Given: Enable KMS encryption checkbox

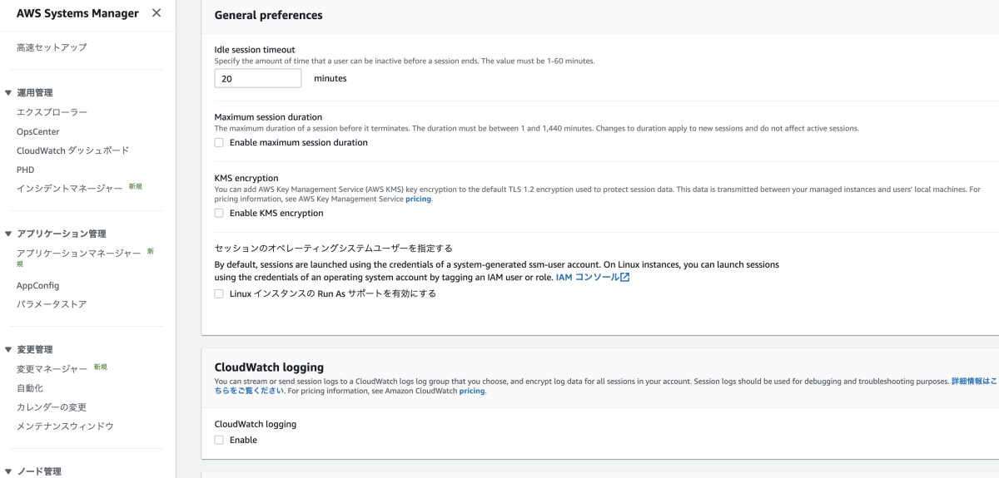Looking at the screenshot, I should point(219,214).
